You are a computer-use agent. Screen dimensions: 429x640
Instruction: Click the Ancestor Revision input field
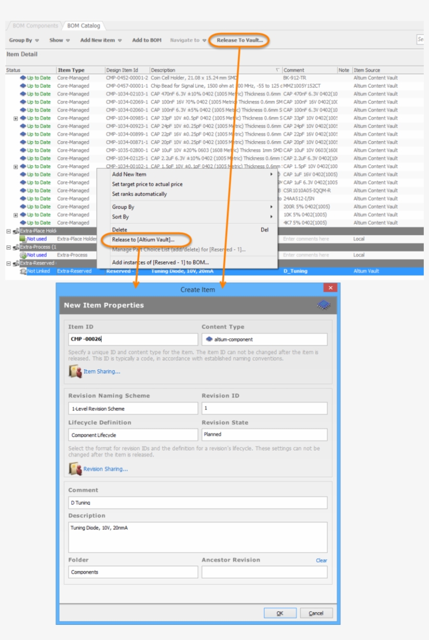[x=265, y=572]
